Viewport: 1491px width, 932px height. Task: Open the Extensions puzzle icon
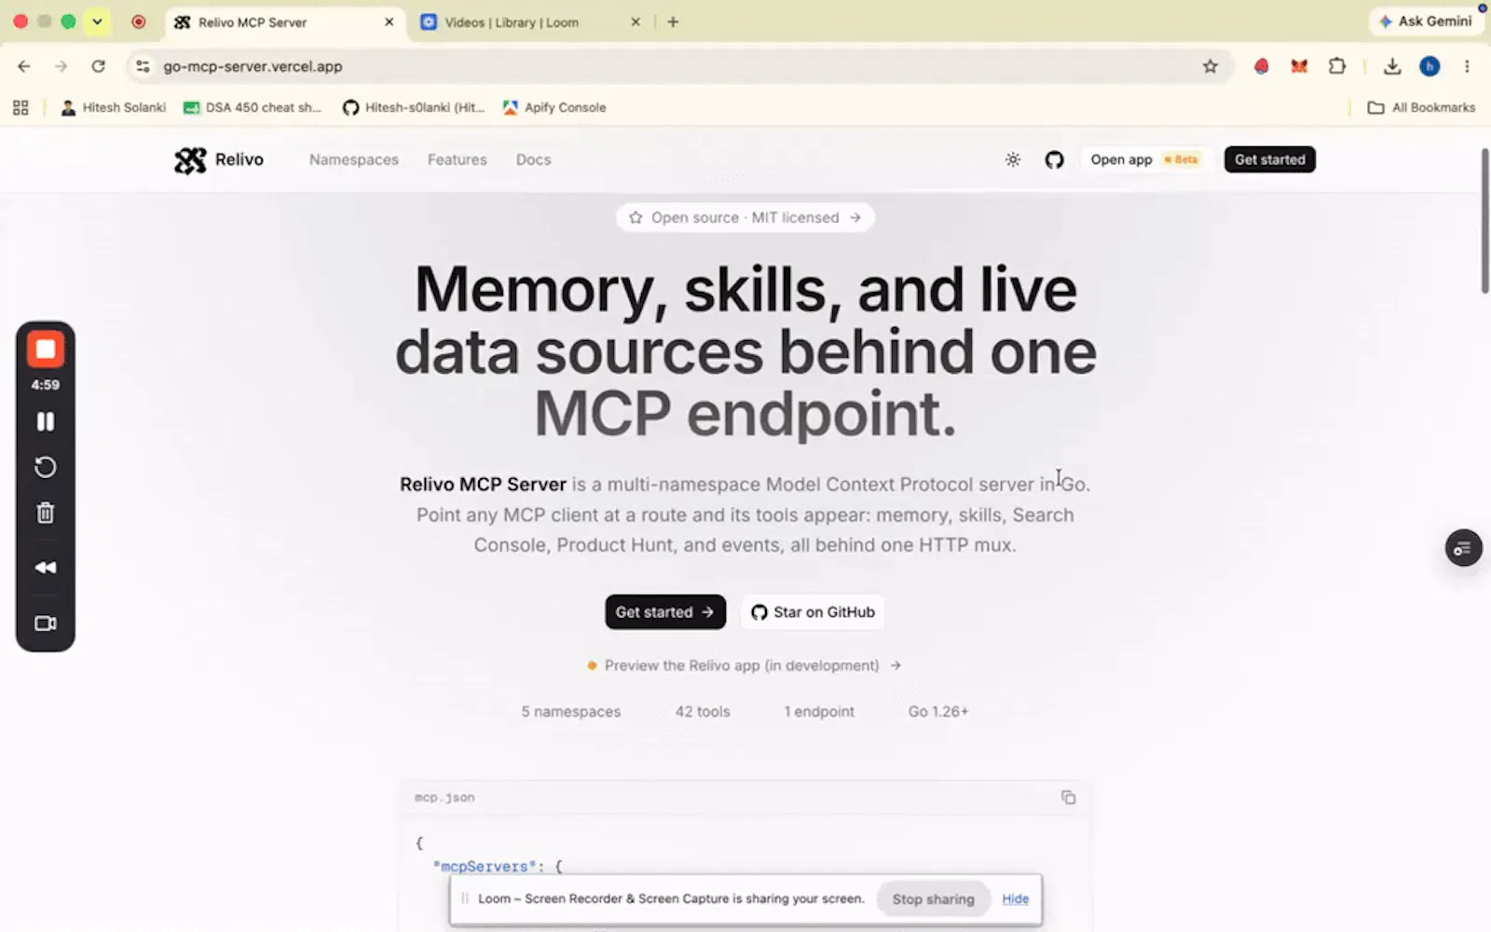pyautogui.click(x=1337, y=66)
